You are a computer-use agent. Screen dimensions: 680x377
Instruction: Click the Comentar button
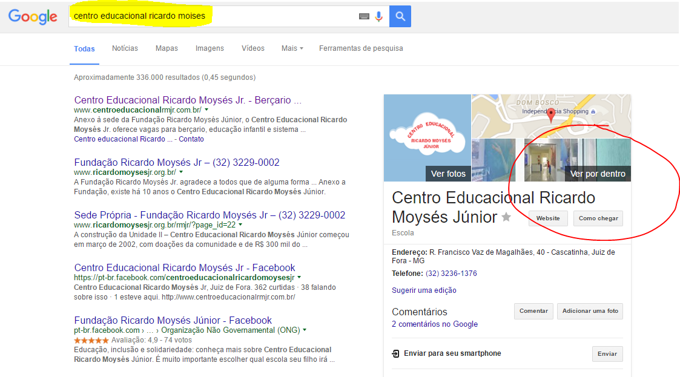tap(533, 311)
